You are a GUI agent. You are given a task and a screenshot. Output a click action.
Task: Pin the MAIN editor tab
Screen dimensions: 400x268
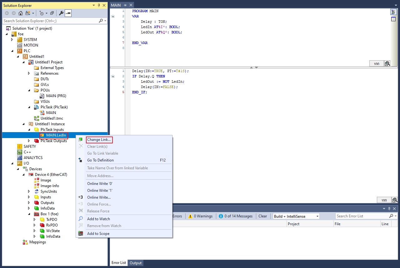pyautogui.click(x=125, y=5)
